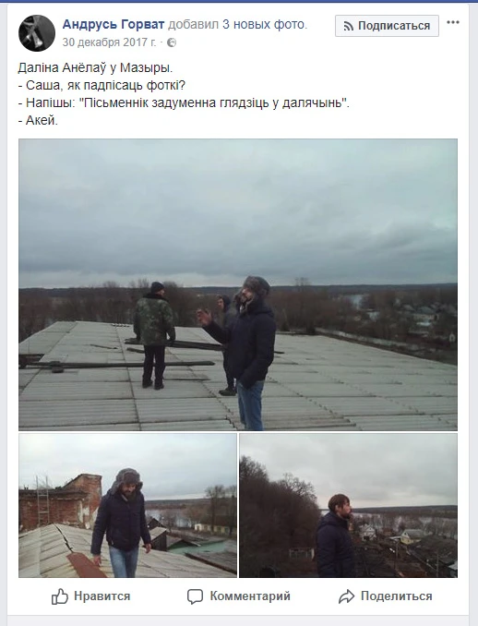Image resolution: width=478 pixels, height=626 pixels.
Task: Subscribe using the Подписаться button
Action: pyautogui.click(x=387, y=26)
